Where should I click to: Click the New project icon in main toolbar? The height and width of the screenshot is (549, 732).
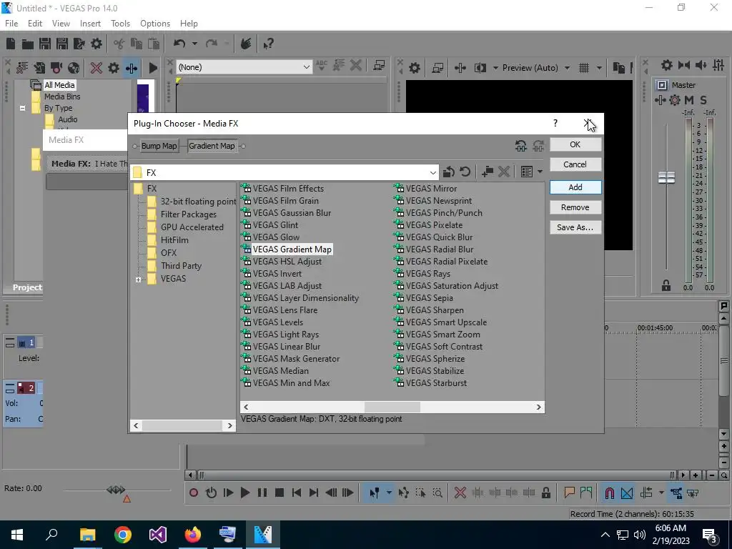pyautogui.click(x=10, y=44)
